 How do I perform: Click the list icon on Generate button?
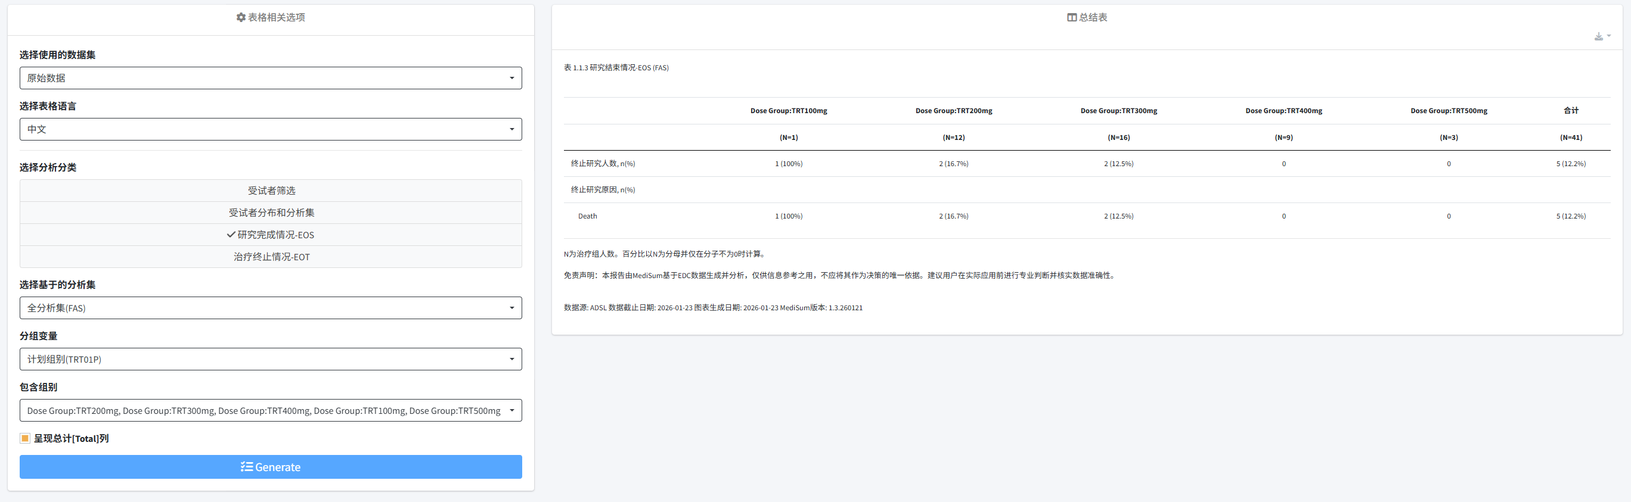246,467
